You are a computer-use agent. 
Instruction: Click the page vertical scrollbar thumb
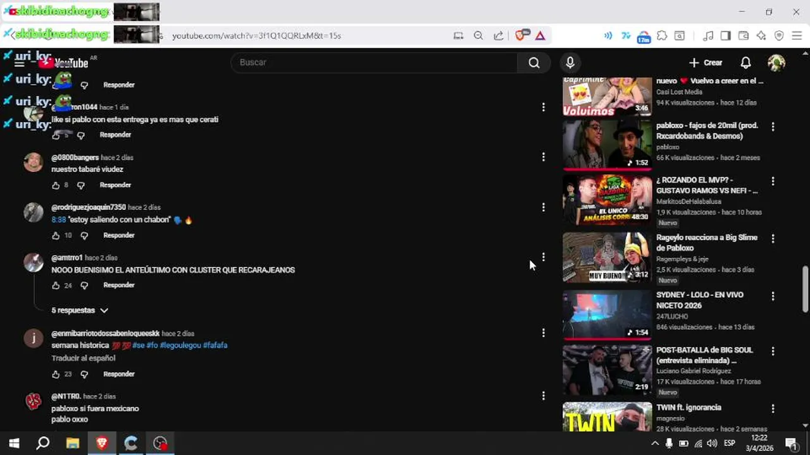[805, 289]
